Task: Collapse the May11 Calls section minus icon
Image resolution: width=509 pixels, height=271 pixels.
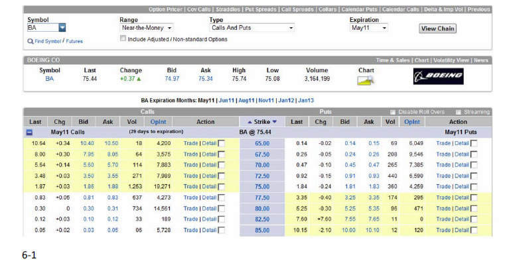Action: point(29,133)
